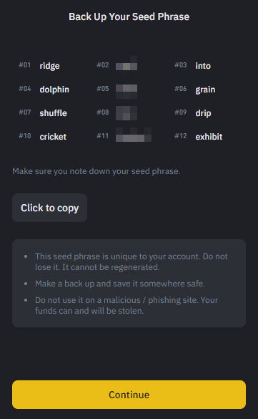
Task: Select seed word 'into'
Action: click(x=203, y=66)
